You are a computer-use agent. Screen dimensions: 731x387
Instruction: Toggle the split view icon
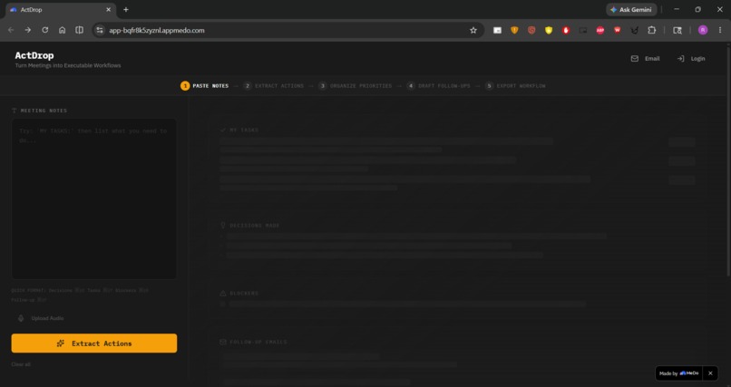coord(79,30)
